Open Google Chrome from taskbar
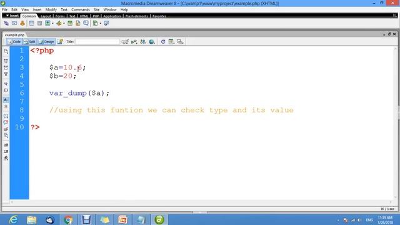Image resolution: width=400 pixels, height=225 pixels. (68, 219)
